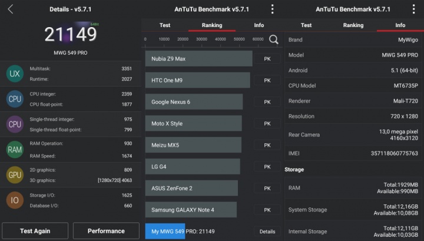Select the Storage I/O score 1625
Viewport: 424px width, 241px height.
click(x=127, y=195)
